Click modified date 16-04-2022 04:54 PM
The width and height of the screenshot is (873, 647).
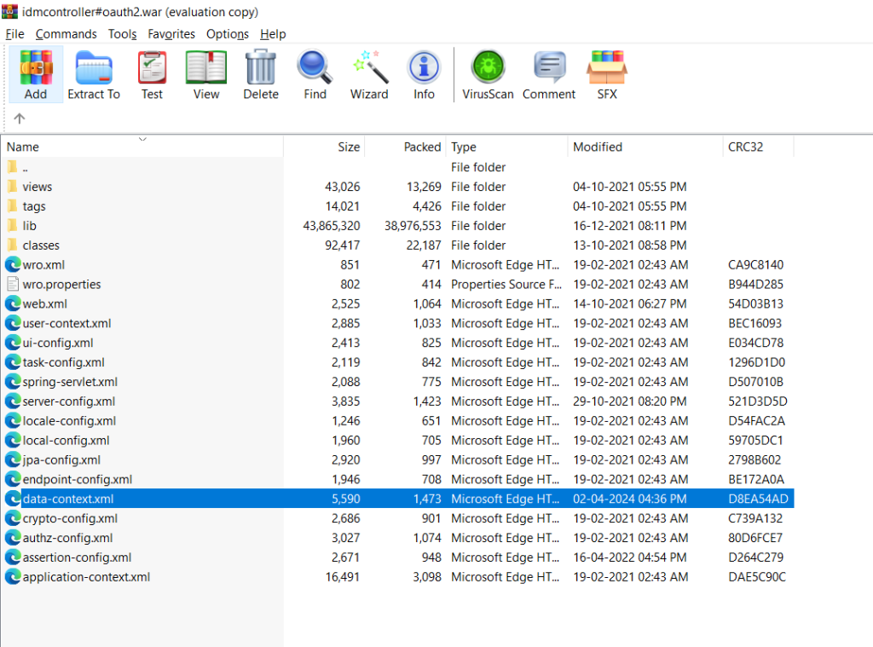click(630, 557)
